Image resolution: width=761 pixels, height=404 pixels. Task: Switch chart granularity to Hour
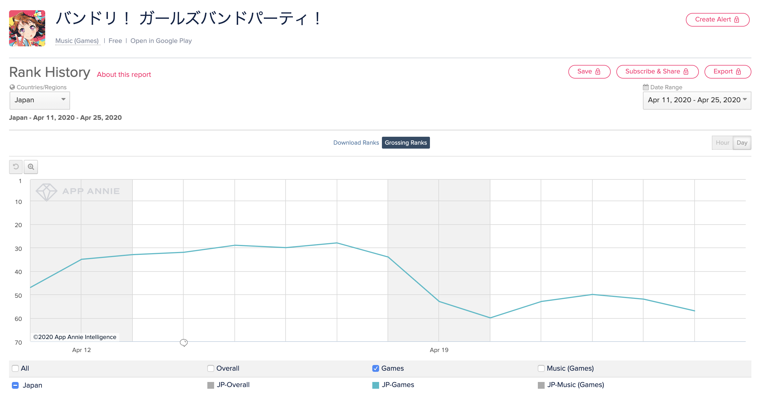point(722,143)
